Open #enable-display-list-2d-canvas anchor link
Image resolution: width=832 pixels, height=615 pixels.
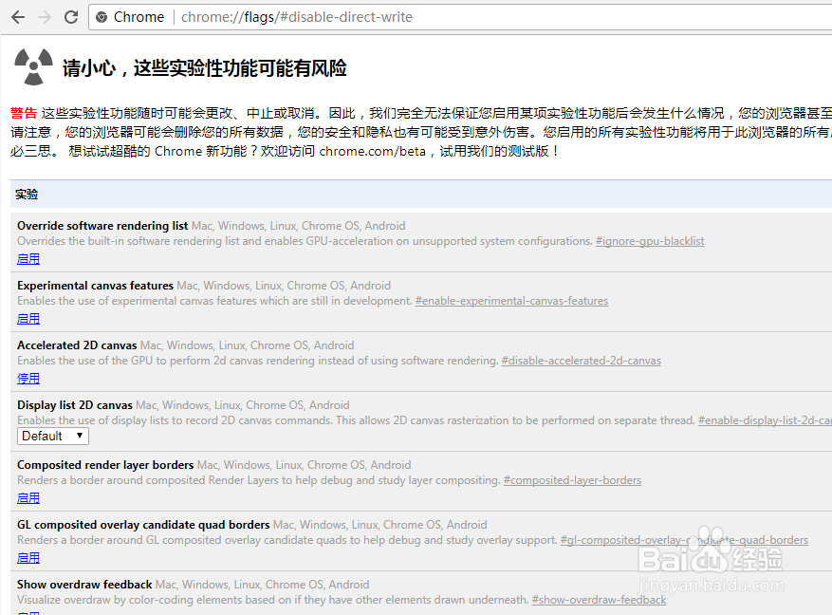765,420
